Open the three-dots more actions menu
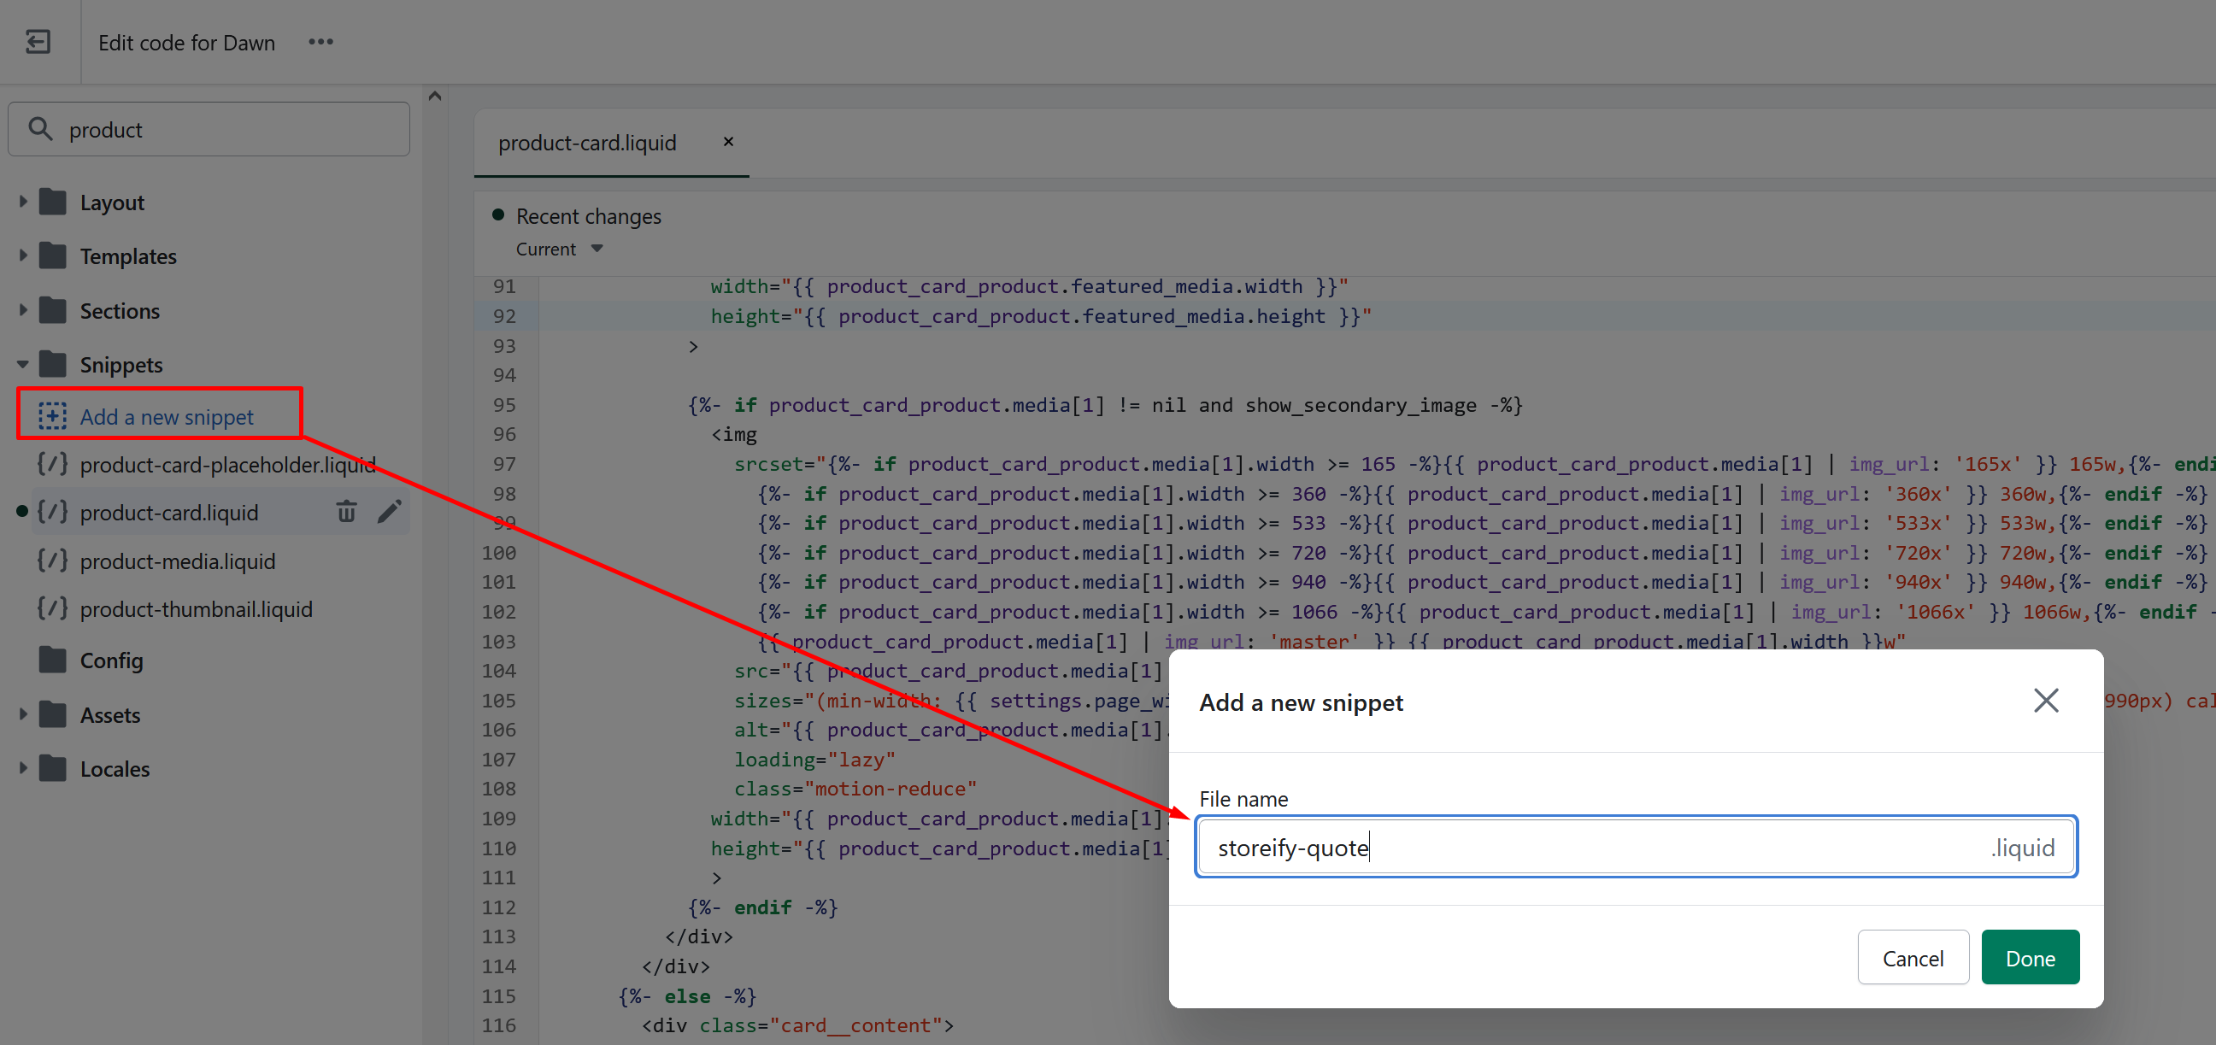 click(x=320, y=41)
